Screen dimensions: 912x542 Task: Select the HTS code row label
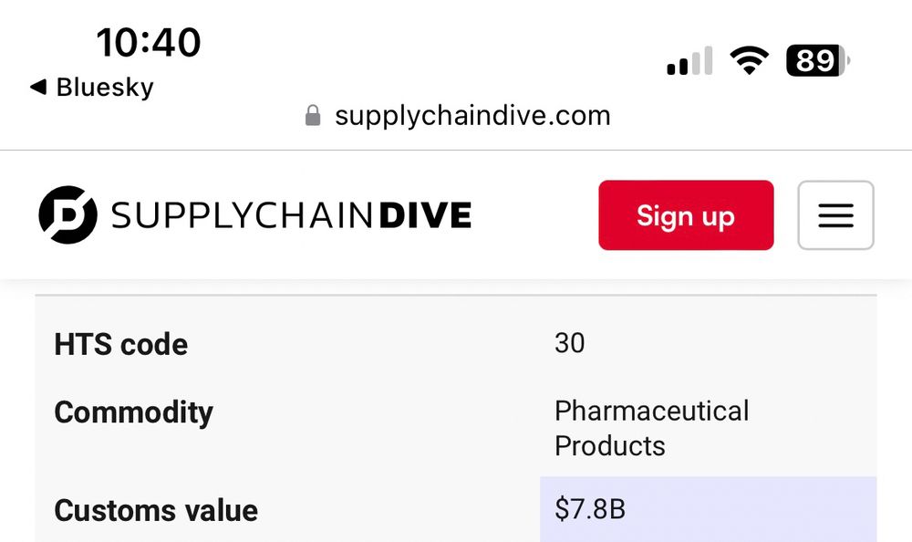[x=121, y=344]
